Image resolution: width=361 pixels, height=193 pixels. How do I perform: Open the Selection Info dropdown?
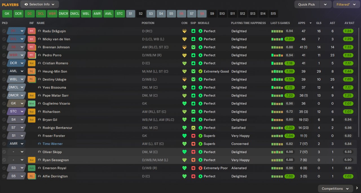tap(40, 4)
